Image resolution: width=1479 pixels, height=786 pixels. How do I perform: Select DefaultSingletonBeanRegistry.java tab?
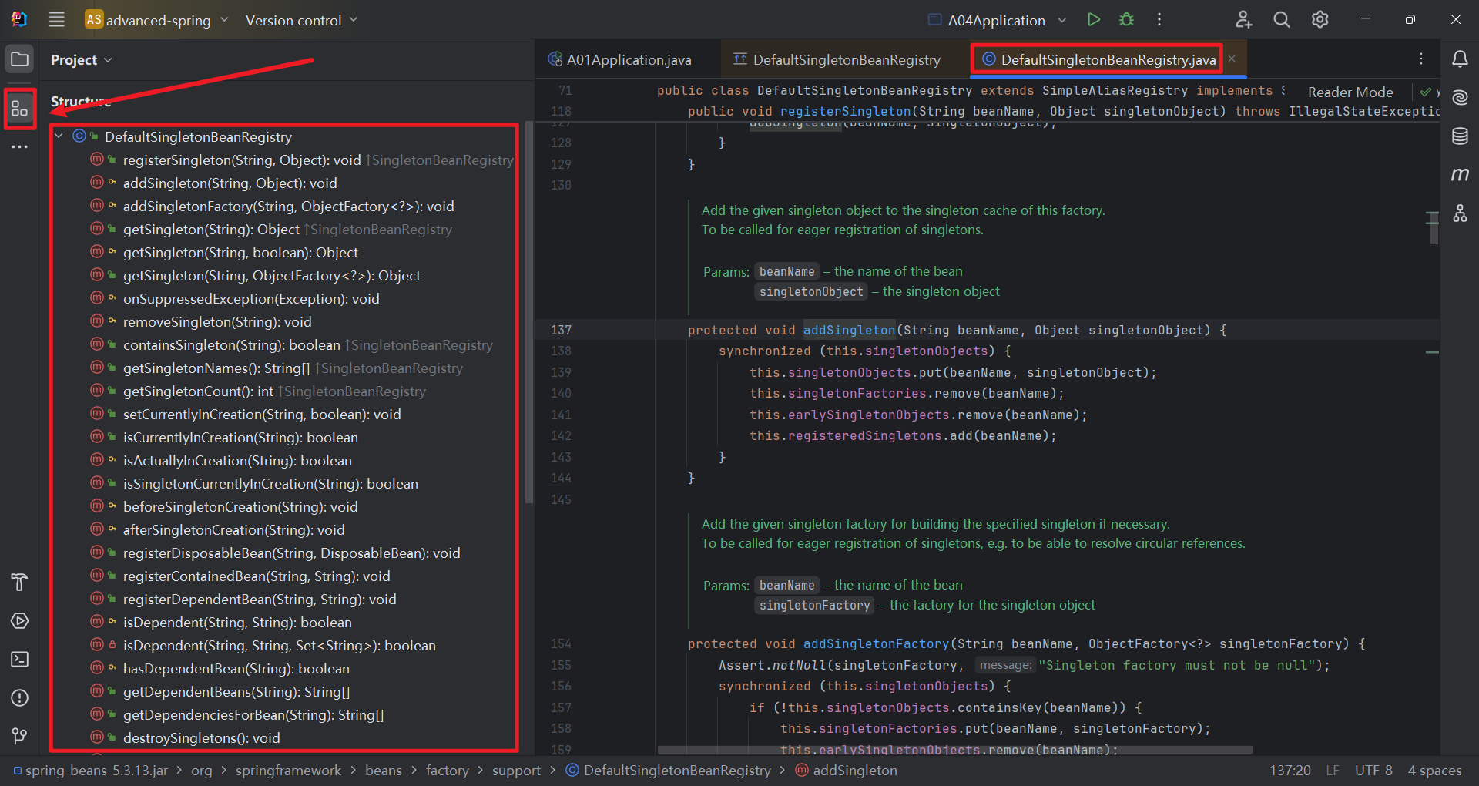click(1098, 59)
